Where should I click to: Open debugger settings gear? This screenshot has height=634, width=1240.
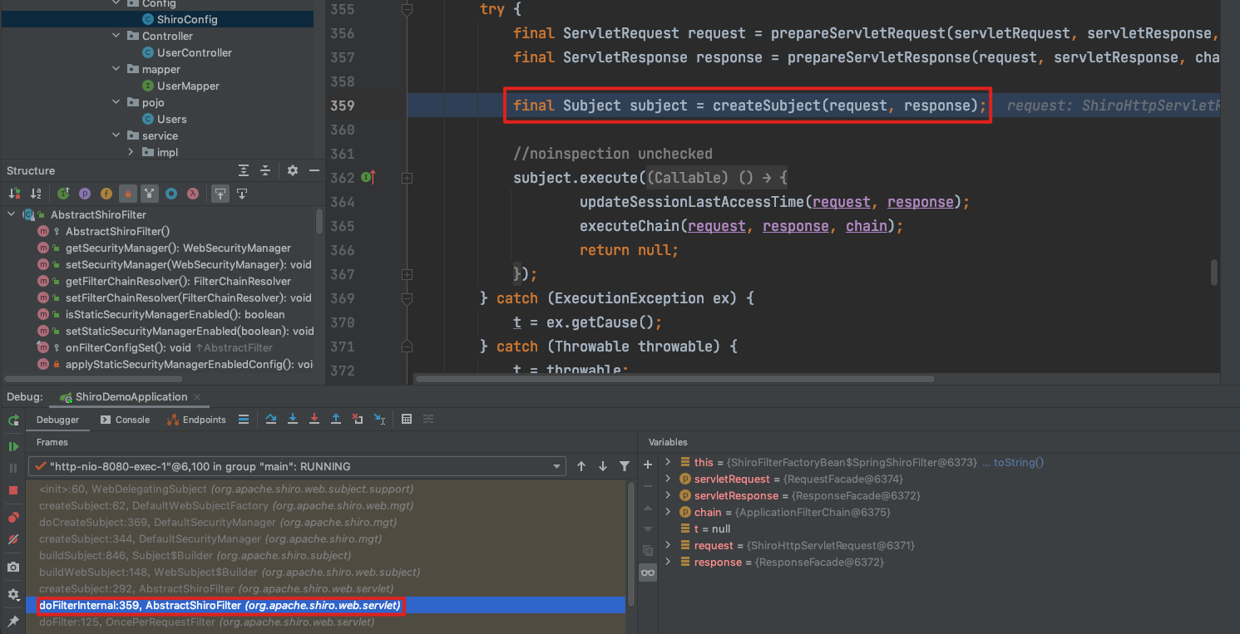coord(13,595)
